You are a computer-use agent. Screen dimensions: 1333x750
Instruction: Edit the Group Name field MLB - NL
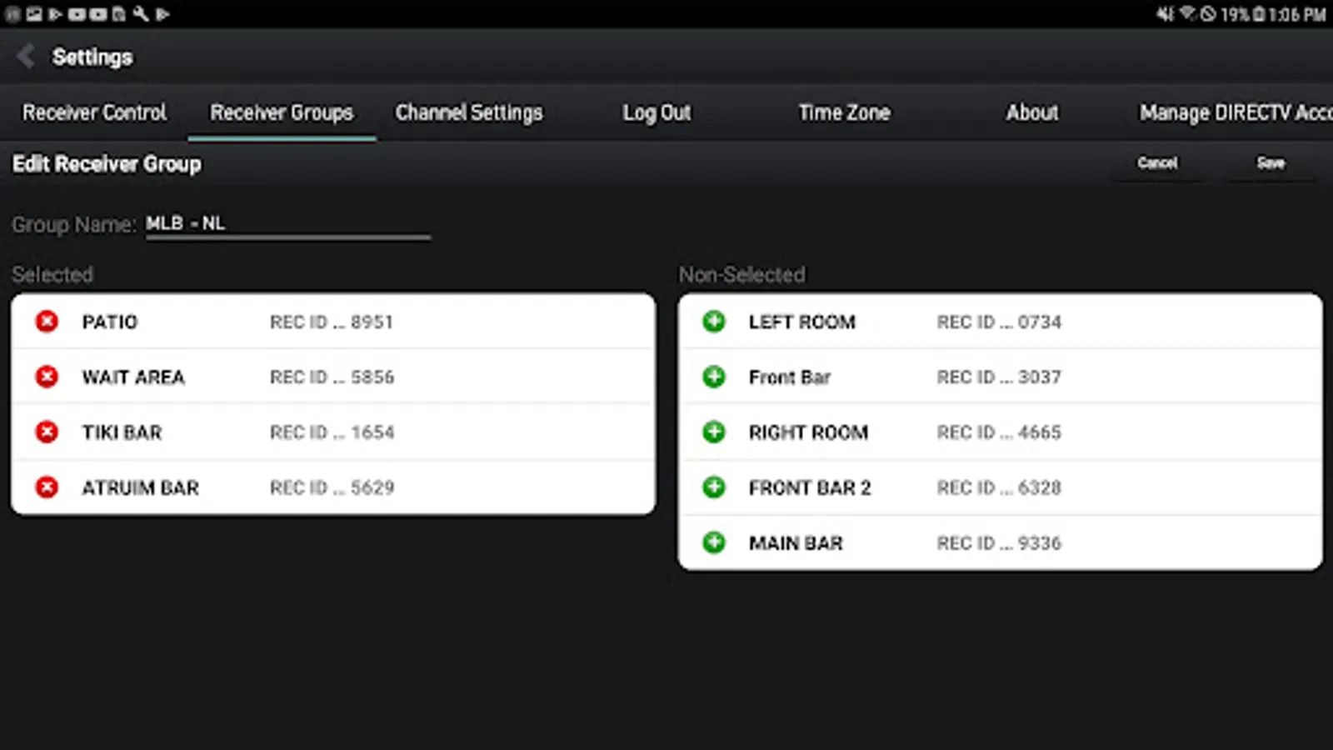(287, 223)
